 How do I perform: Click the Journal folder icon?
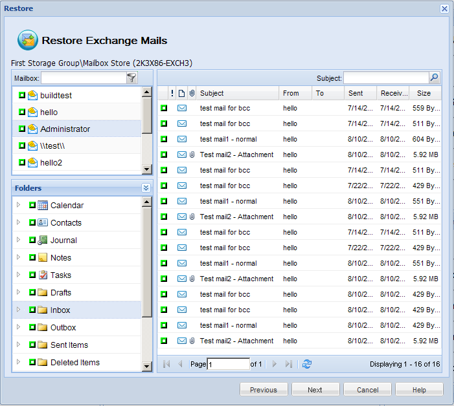click(x=43, y=240)
